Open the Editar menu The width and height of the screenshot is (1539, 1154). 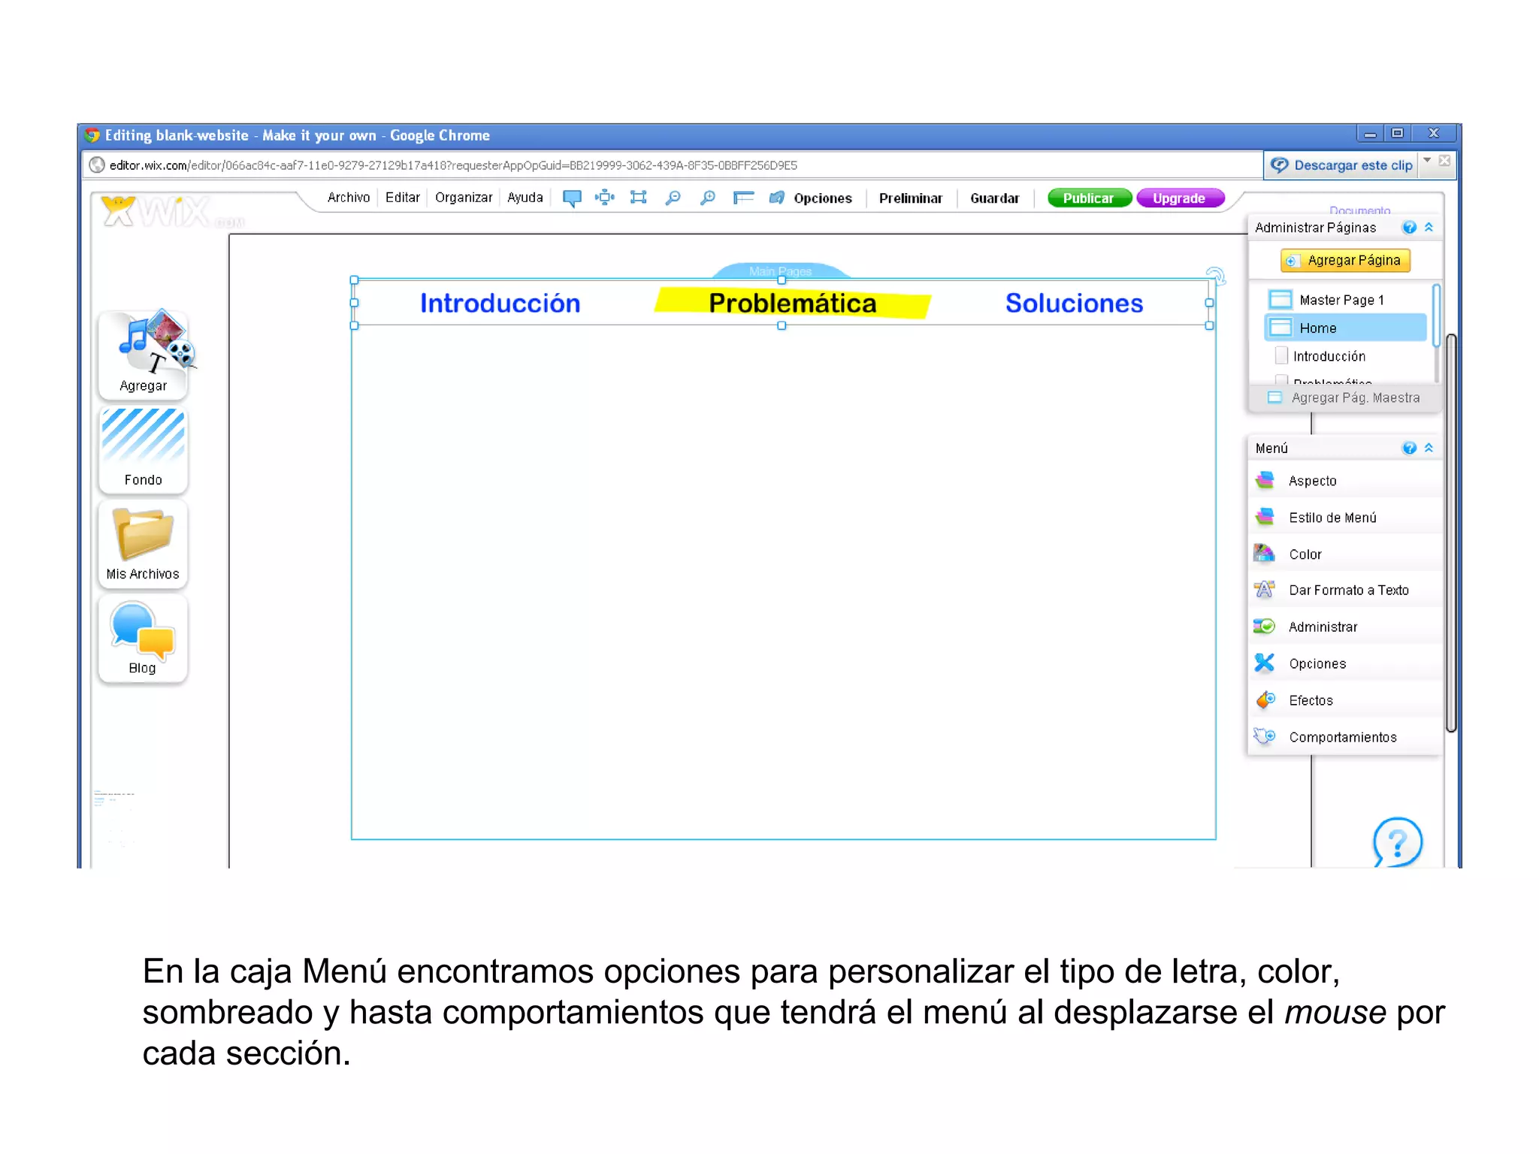tap(403, 198)
